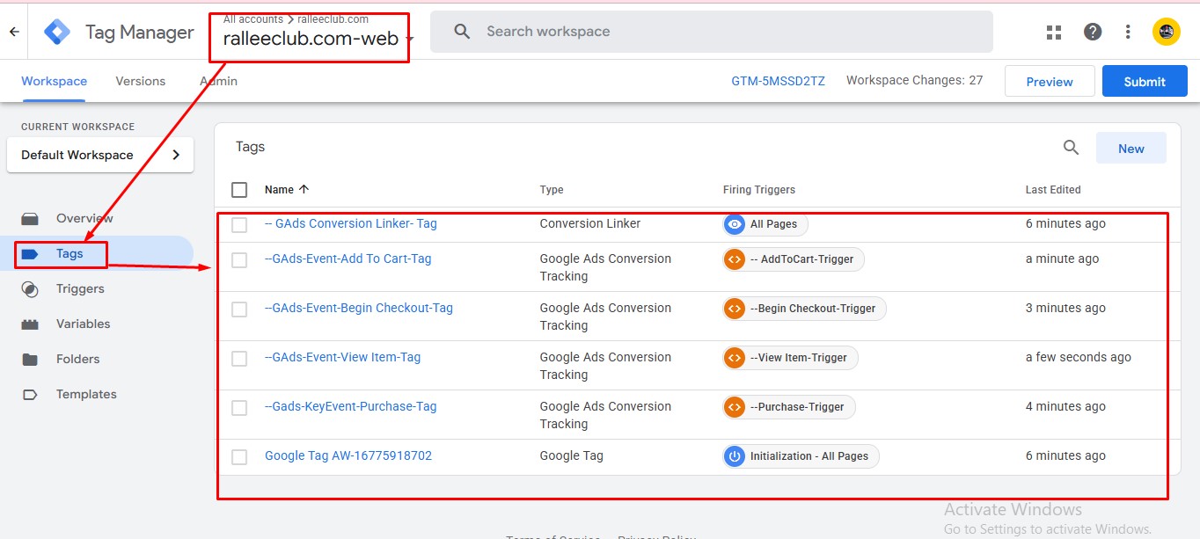Open the help question mark icon
The height and width of the screenshot is (539, 1200).
click(1093, 32)
